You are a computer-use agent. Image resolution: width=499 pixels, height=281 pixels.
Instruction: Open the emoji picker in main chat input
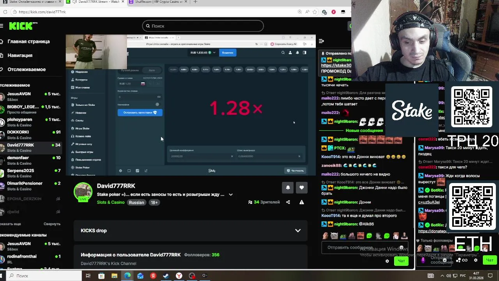[x=401, y=247]
